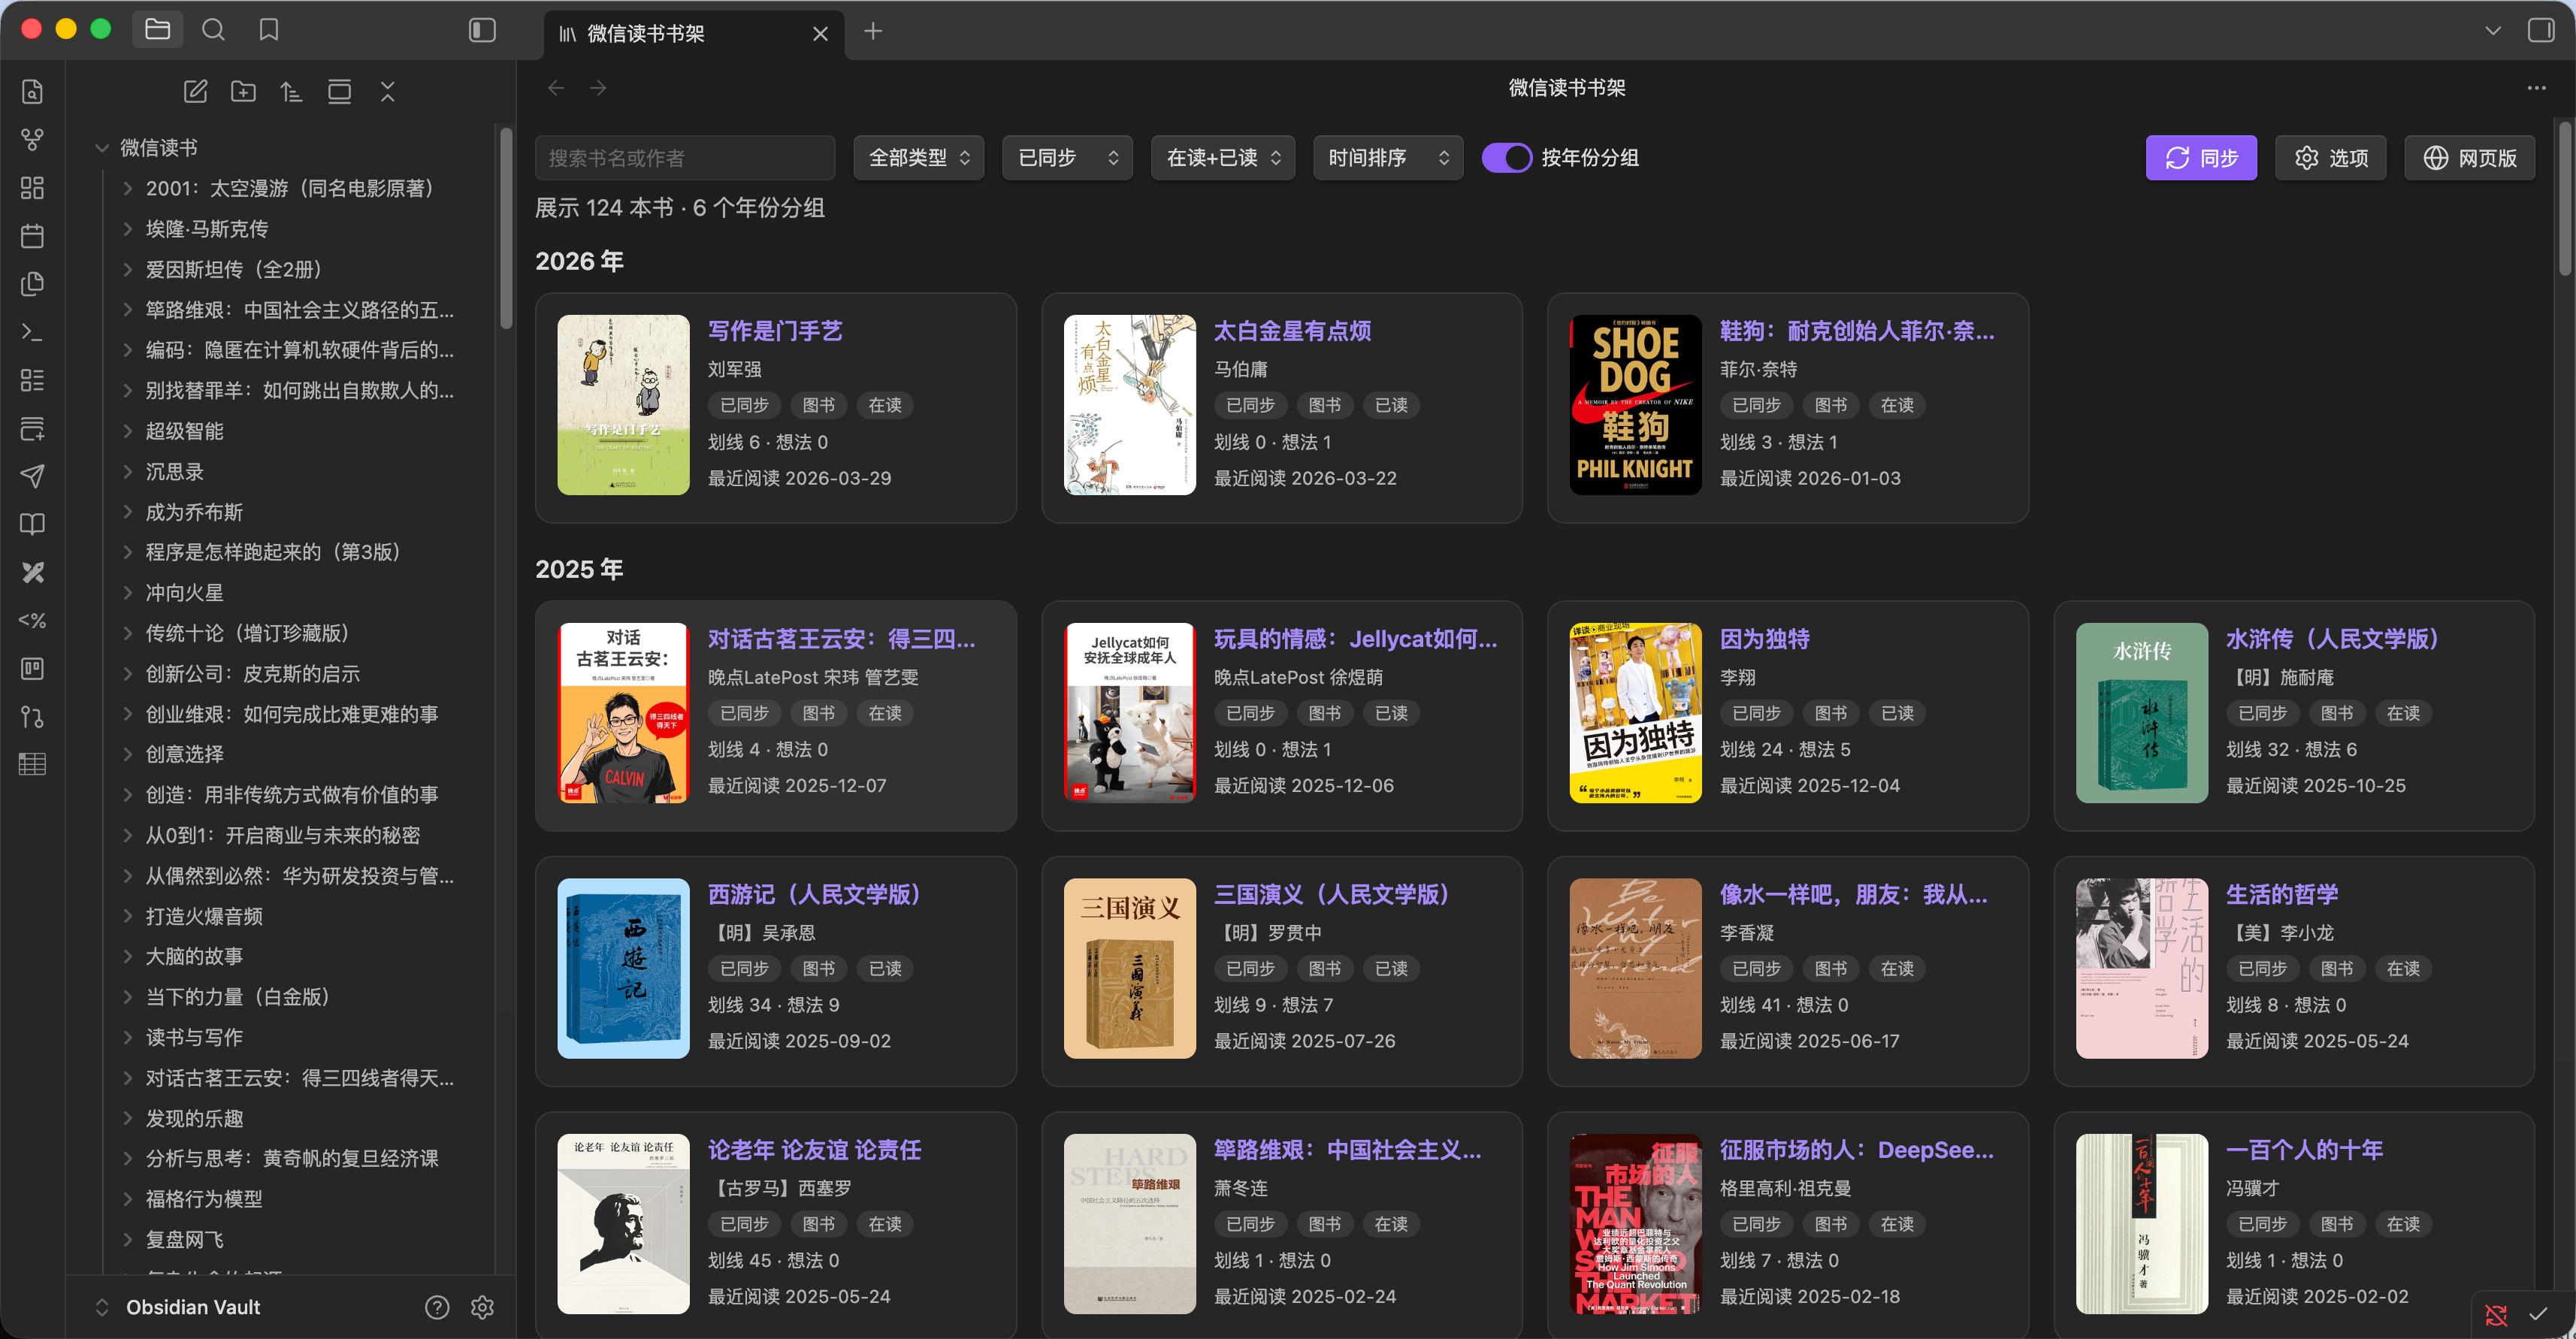2576x1339 pixels.
Task: Open vault settings gear icon
Action: (482, 1307)
